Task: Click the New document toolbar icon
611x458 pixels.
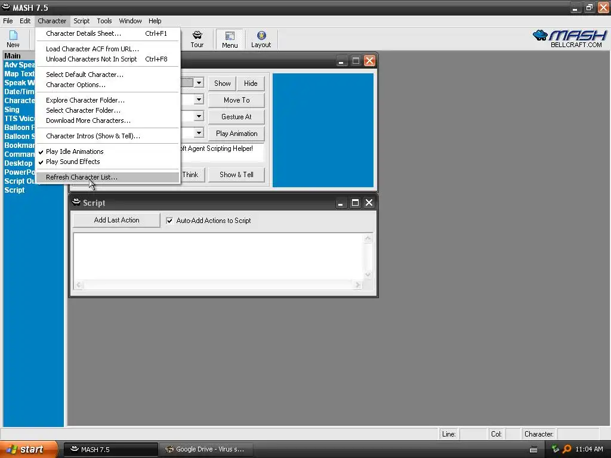Action: pos(13,39)
